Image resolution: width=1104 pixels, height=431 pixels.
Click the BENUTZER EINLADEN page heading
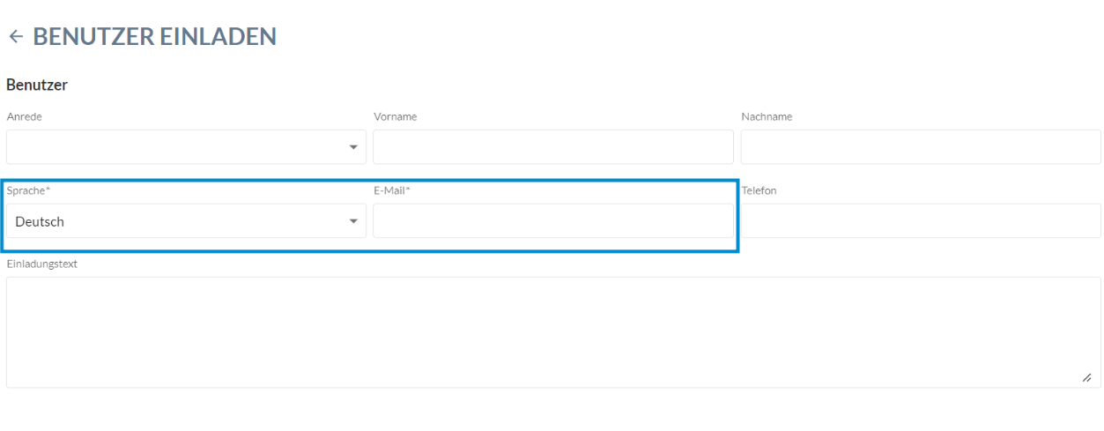click(155, 36)
